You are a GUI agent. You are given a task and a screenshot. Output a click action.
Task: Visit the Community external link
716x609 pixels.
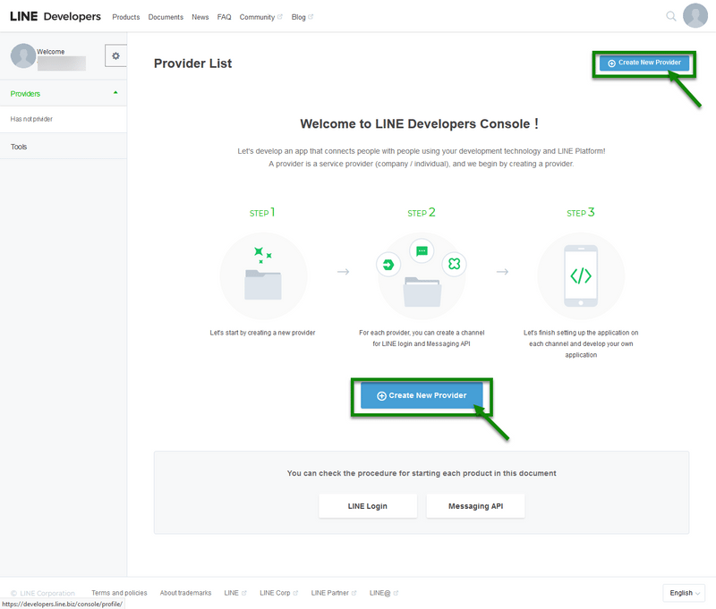[261, 17]
